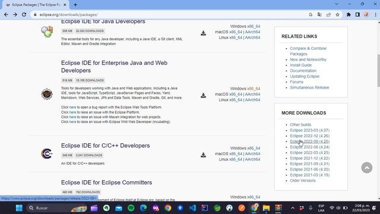This screenshot has width=380, height=214.
Task: Open Eclipse 2021-03 (4.19) link
Action: click(x=310, y=175)
